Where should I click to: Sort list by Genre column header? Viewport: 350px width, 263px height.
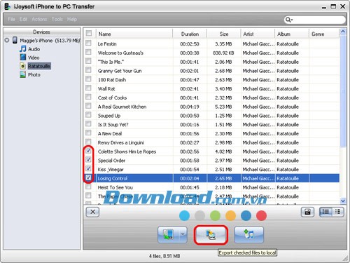click(324, 34)
